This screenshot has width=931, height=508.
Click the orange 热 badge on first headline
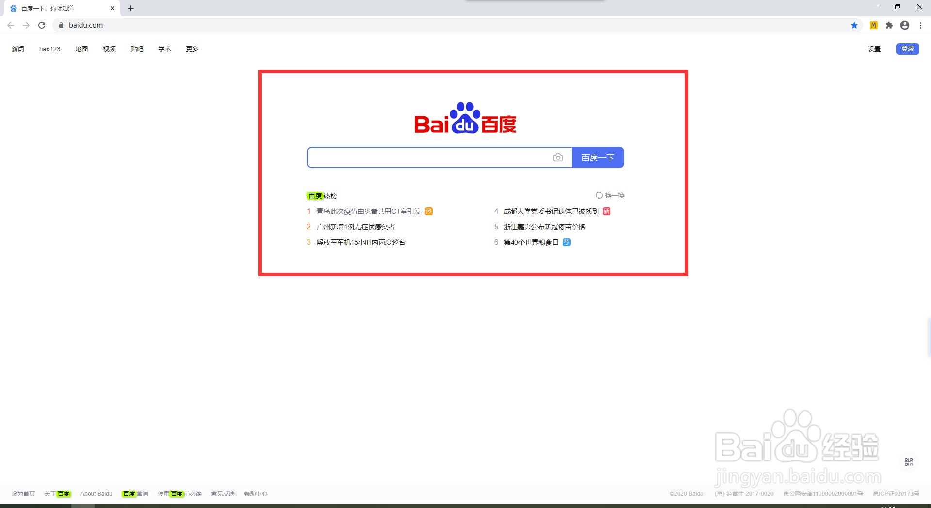coord(429,211)
